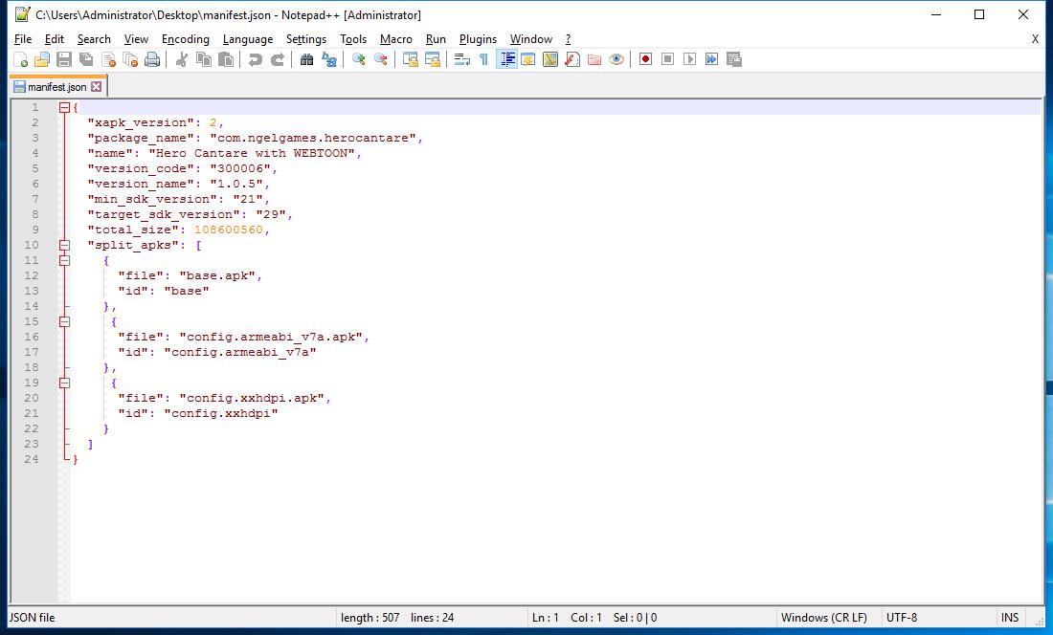The height and width of the screenshot is (635, 1053).
Task: Click the Save All icon
Action: 86,59
